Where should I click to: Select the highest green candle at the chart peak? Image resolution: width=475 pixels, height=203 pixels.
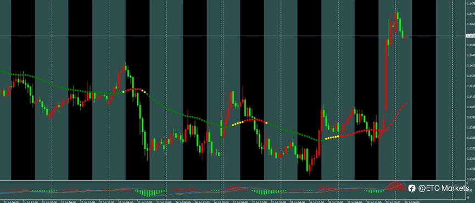click(398, 15)
